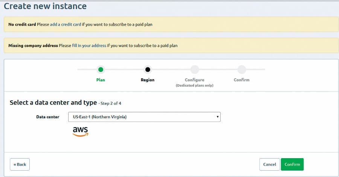The height and width of the screenshot is (177, 339).
Task: Open the 'fill in your address' link
Action: coord(89,46)
